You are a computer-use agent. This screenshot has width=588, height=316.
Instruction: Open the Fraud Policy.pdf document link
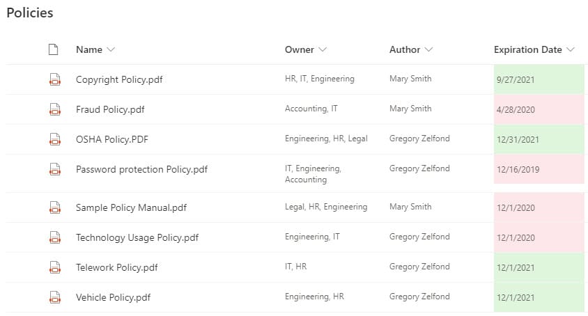click(110, 109)
